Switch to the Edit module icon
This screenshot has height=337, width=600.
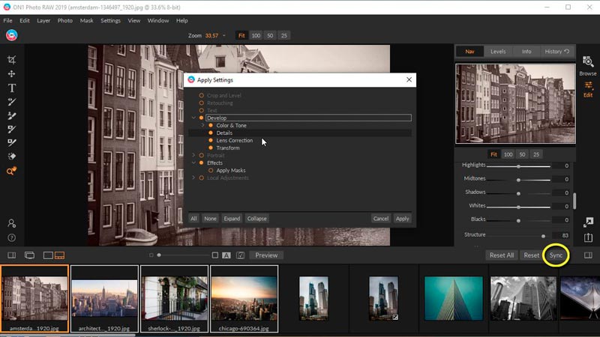click(x=588, y=89)
